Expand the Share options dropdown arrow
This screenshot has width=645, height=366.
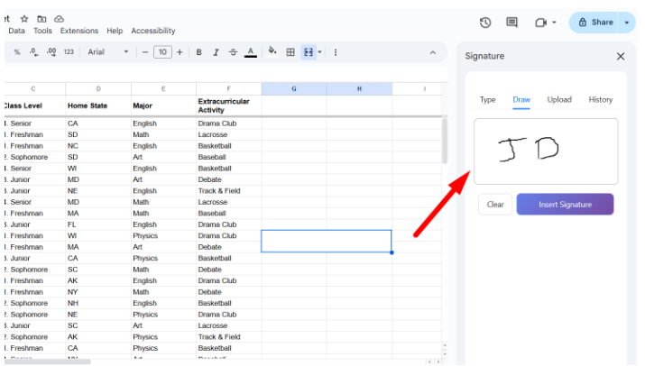point(627,23)
